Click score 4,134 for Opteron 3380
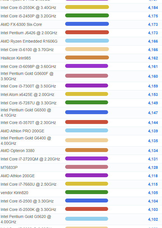The height and width of the screenshot is (228, 162). tap(153, 151)
